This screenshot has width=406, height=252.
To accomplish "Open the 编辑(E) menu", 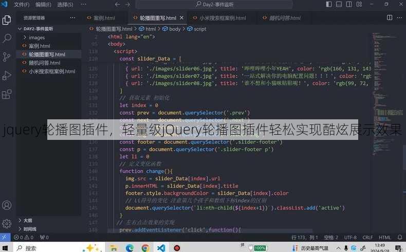I will pos(43,5).
